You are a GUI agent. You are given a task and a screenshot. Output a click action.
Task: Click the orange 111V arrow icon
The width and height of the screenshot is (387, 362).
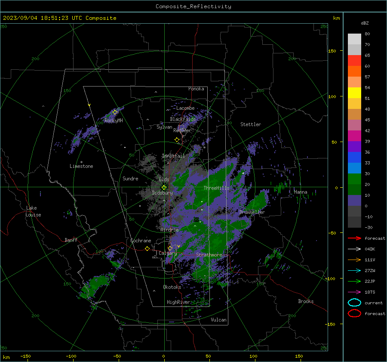pyautogui.click(x=354, y=260)
